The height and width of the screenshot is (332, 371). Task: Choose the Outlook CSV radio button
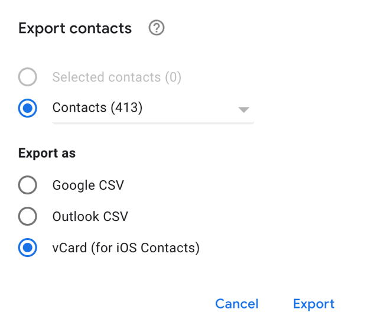click(x=28, y=217)
